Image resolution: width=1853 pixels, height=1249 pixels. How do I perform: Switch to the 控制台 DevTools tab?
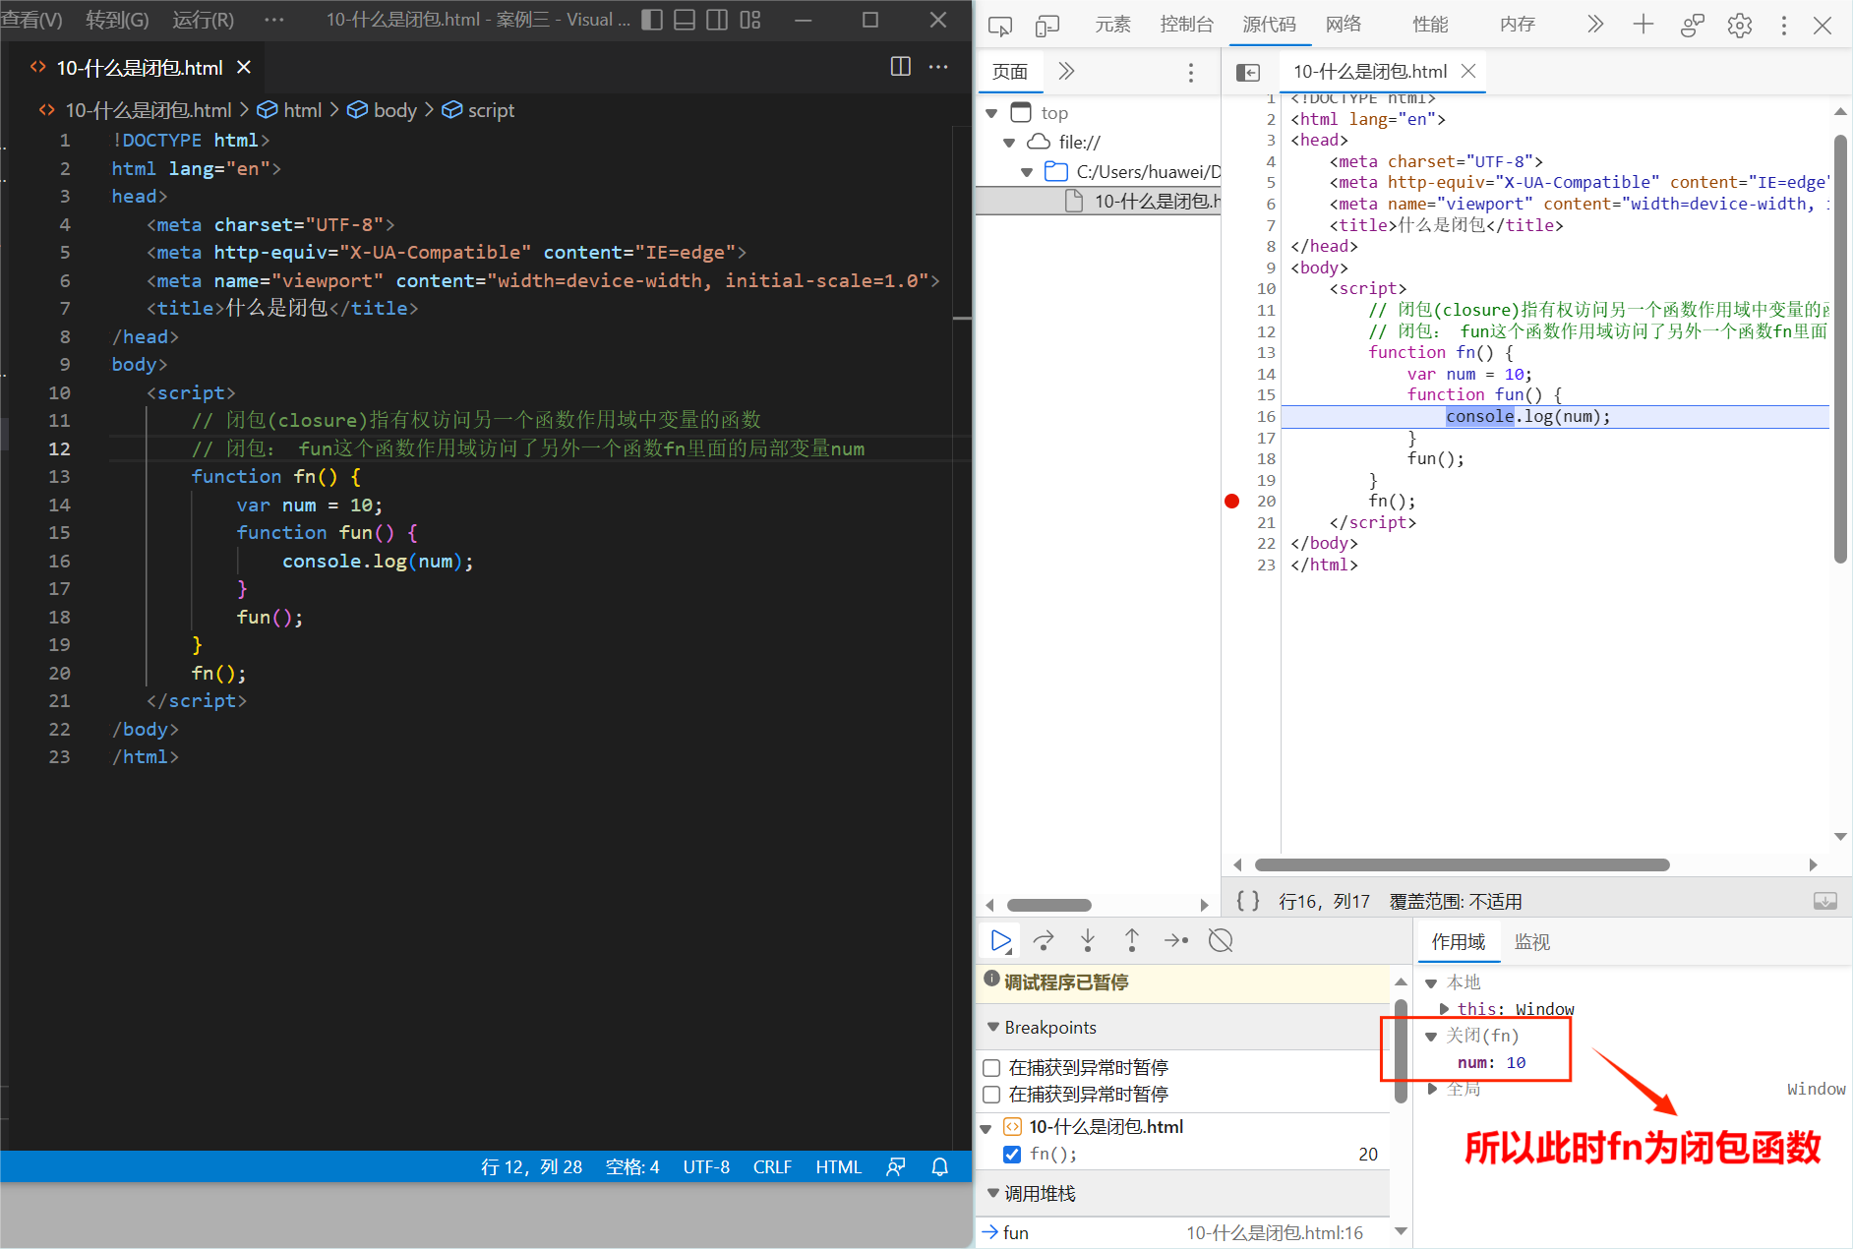tap(1186, 25)
